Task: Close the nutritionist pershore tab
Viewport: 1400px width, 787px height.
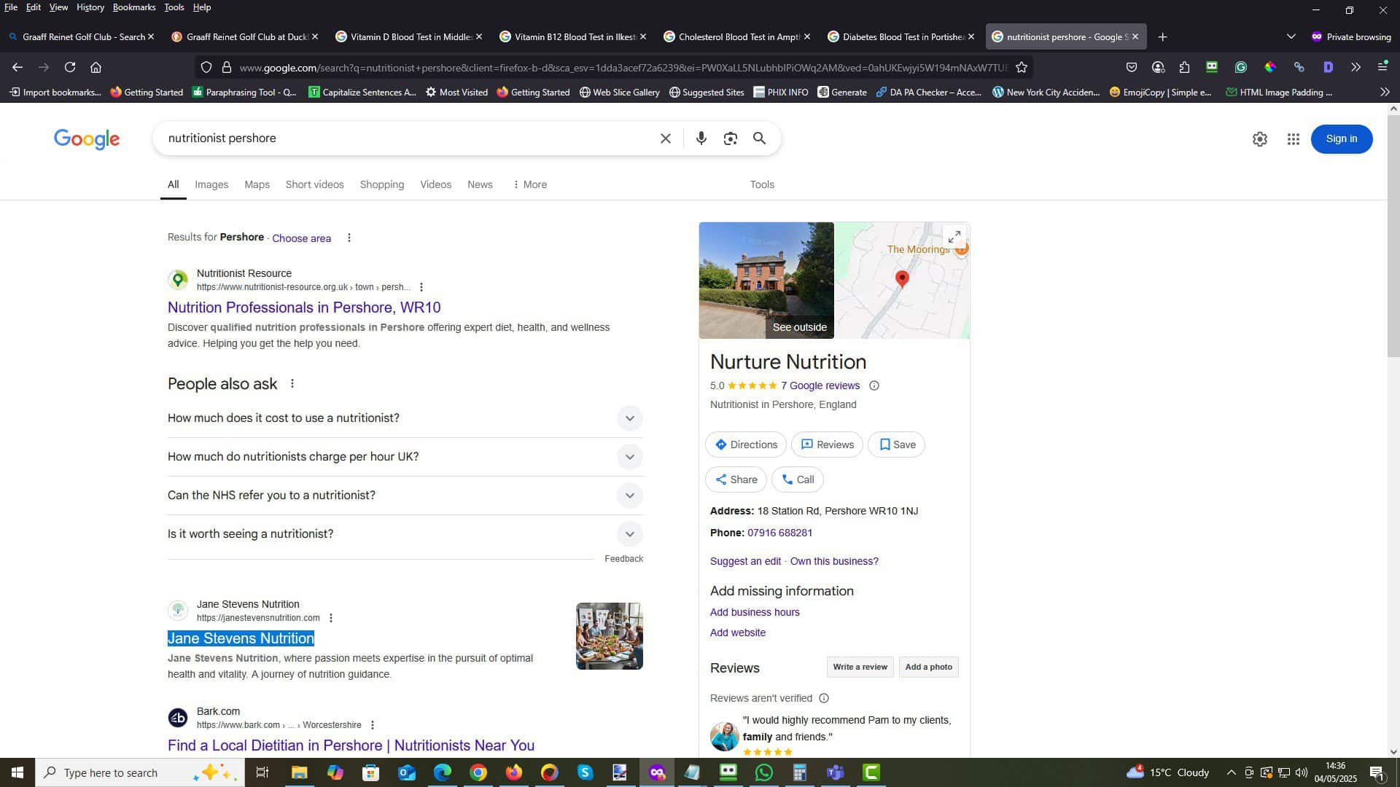Action: (x=1135, y=36)
